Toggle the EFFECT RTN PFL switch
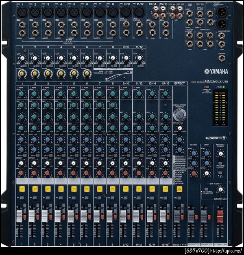This screenshot has height=255, width=244. (179, 198)
